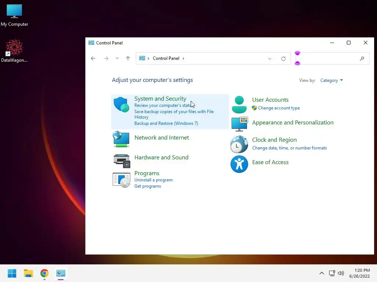Image resolution: width=377 pixels, height=282 pixels.
Task: Open the User Accounts category
Action: coord(270,100)
